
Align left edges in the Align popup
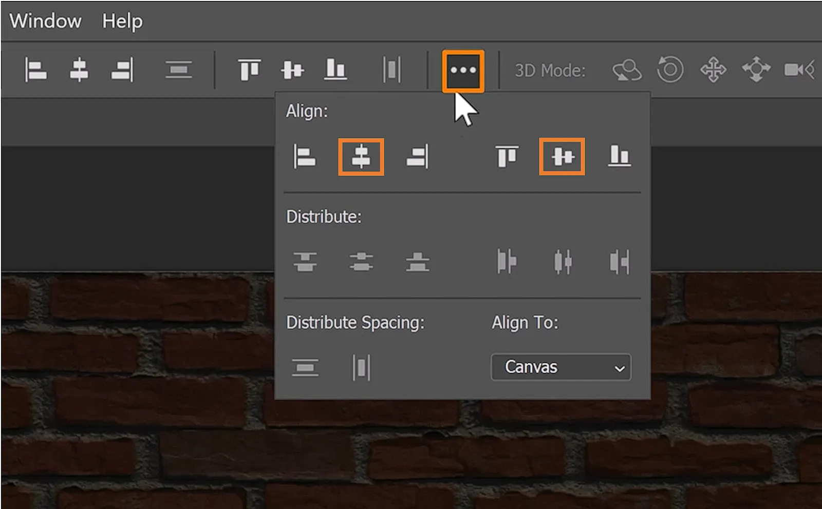pyautogui.click(x=305, y=156)
